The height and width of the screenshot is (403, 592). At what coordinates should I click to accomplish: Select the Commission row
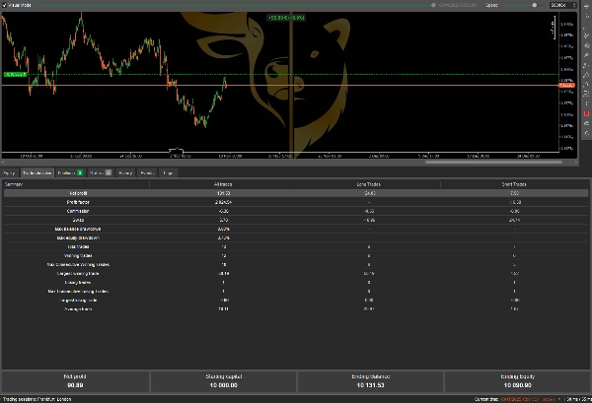pyautogui.click(x=296, y=211)
